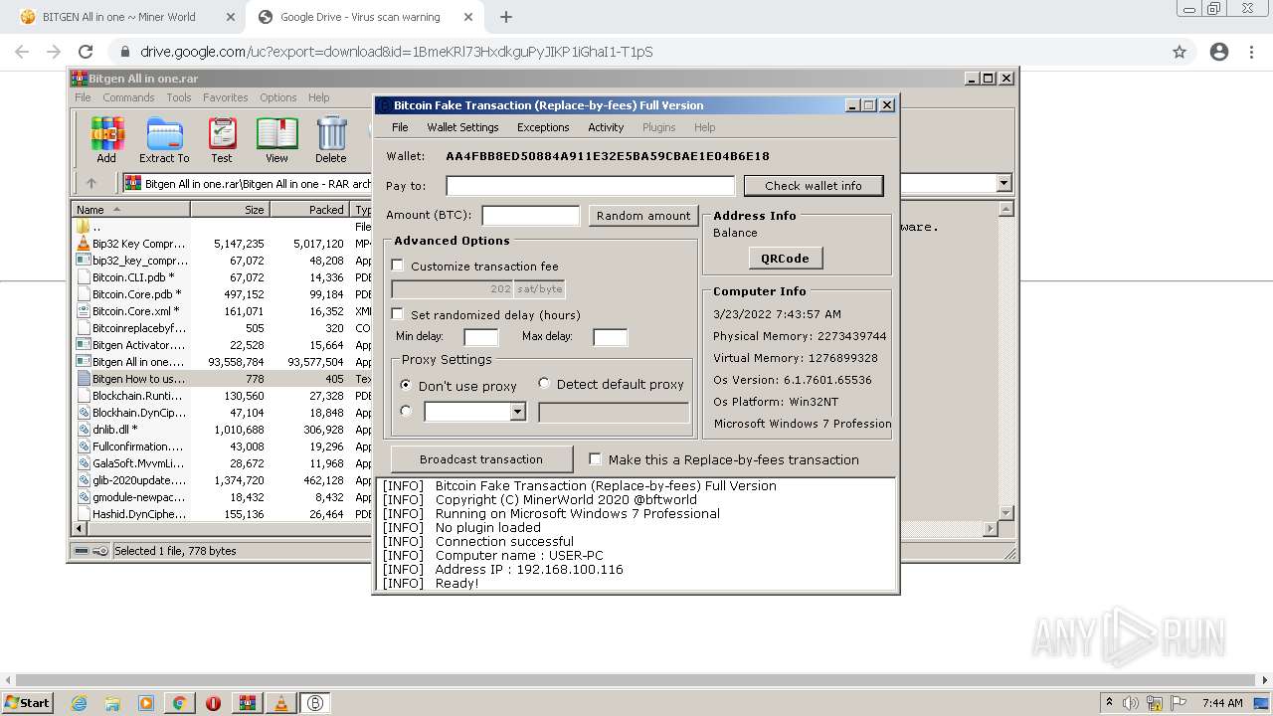Image resolution: width=1273 pixels, height=716 pixels.
Task: Click the network tray icon
Action: click(x=1154, y=703)
